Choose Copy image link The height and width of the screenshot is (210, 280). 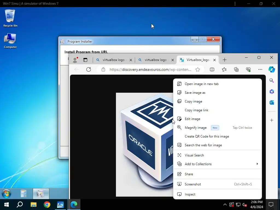click(217, 110)
